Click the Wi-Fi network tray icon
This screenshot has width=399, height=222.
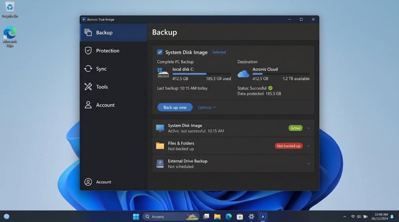[x=353, y=216]
